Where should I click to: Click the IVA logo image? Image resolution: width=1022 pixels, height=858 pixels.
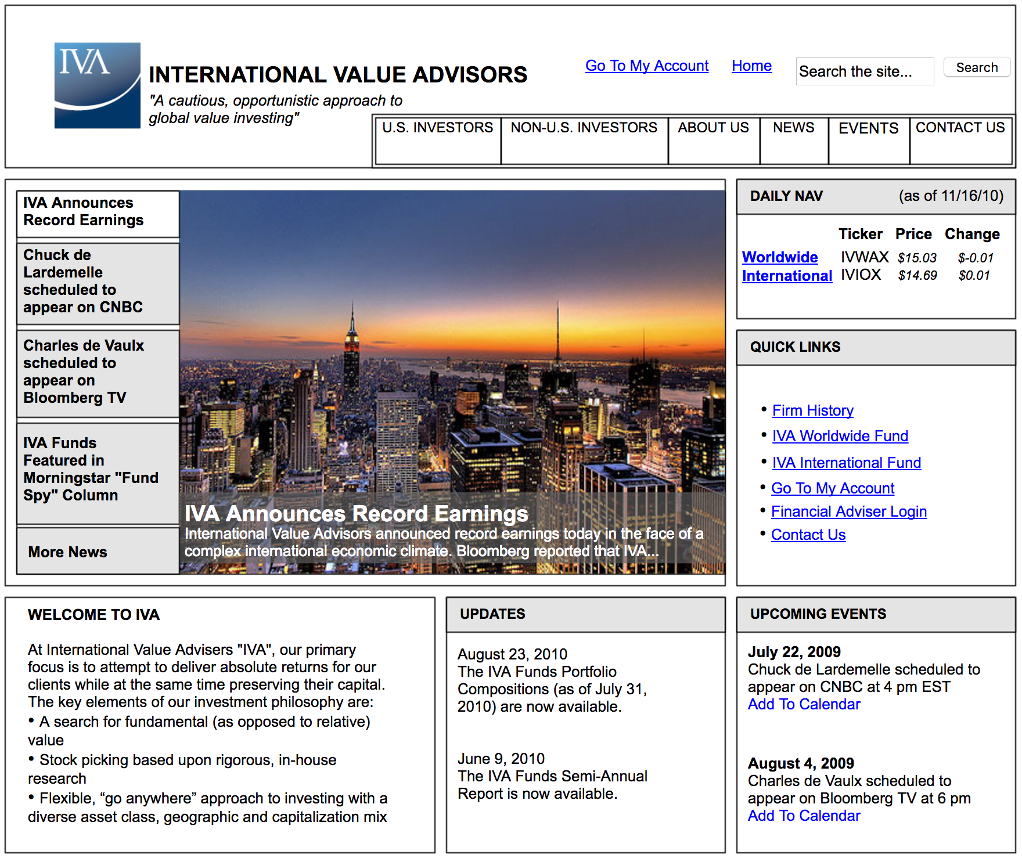[98, 85]
